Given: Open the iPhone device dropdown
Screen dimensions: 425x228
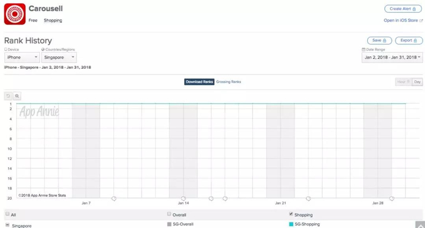Looking at the screenshot, I should tap(22, 57).
